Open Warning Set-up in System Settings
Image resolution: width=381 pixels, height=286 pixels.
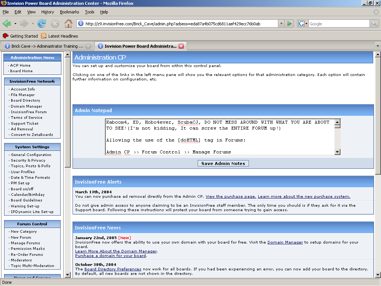(25, 206)
